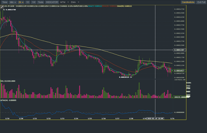Image resolution: width=207 pixels, height=133 pixels.
Task: Click the Exit Full button
Action: 201,2
